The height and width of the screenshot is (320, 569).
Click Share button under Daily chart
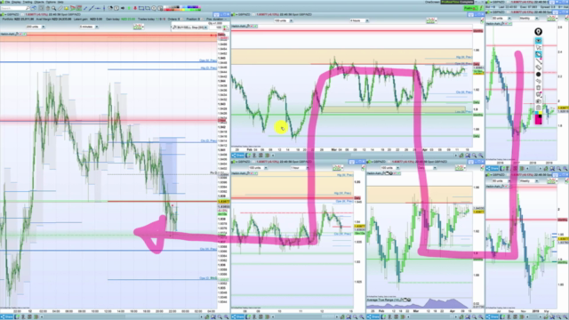373,317
